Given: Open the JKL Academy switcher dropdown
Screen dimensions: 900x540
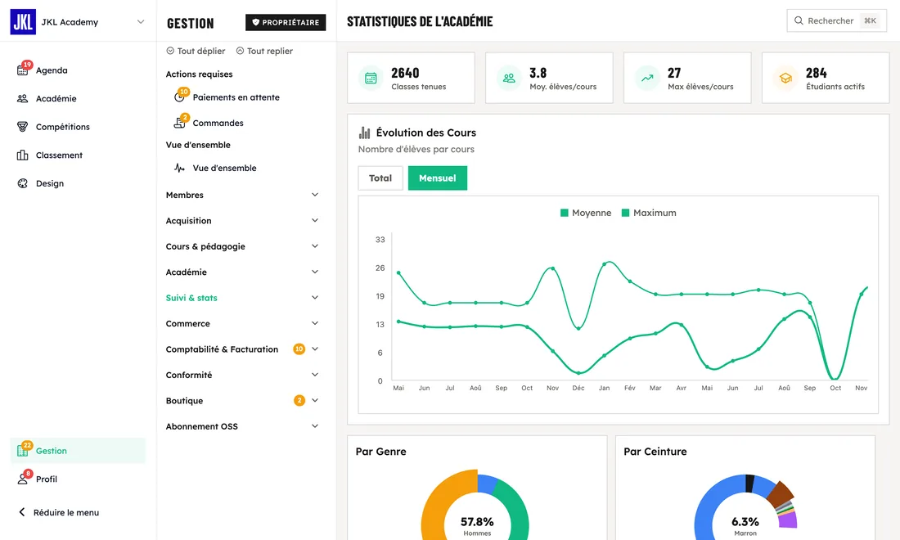Looking at the screenshot, I should (141, 22).
